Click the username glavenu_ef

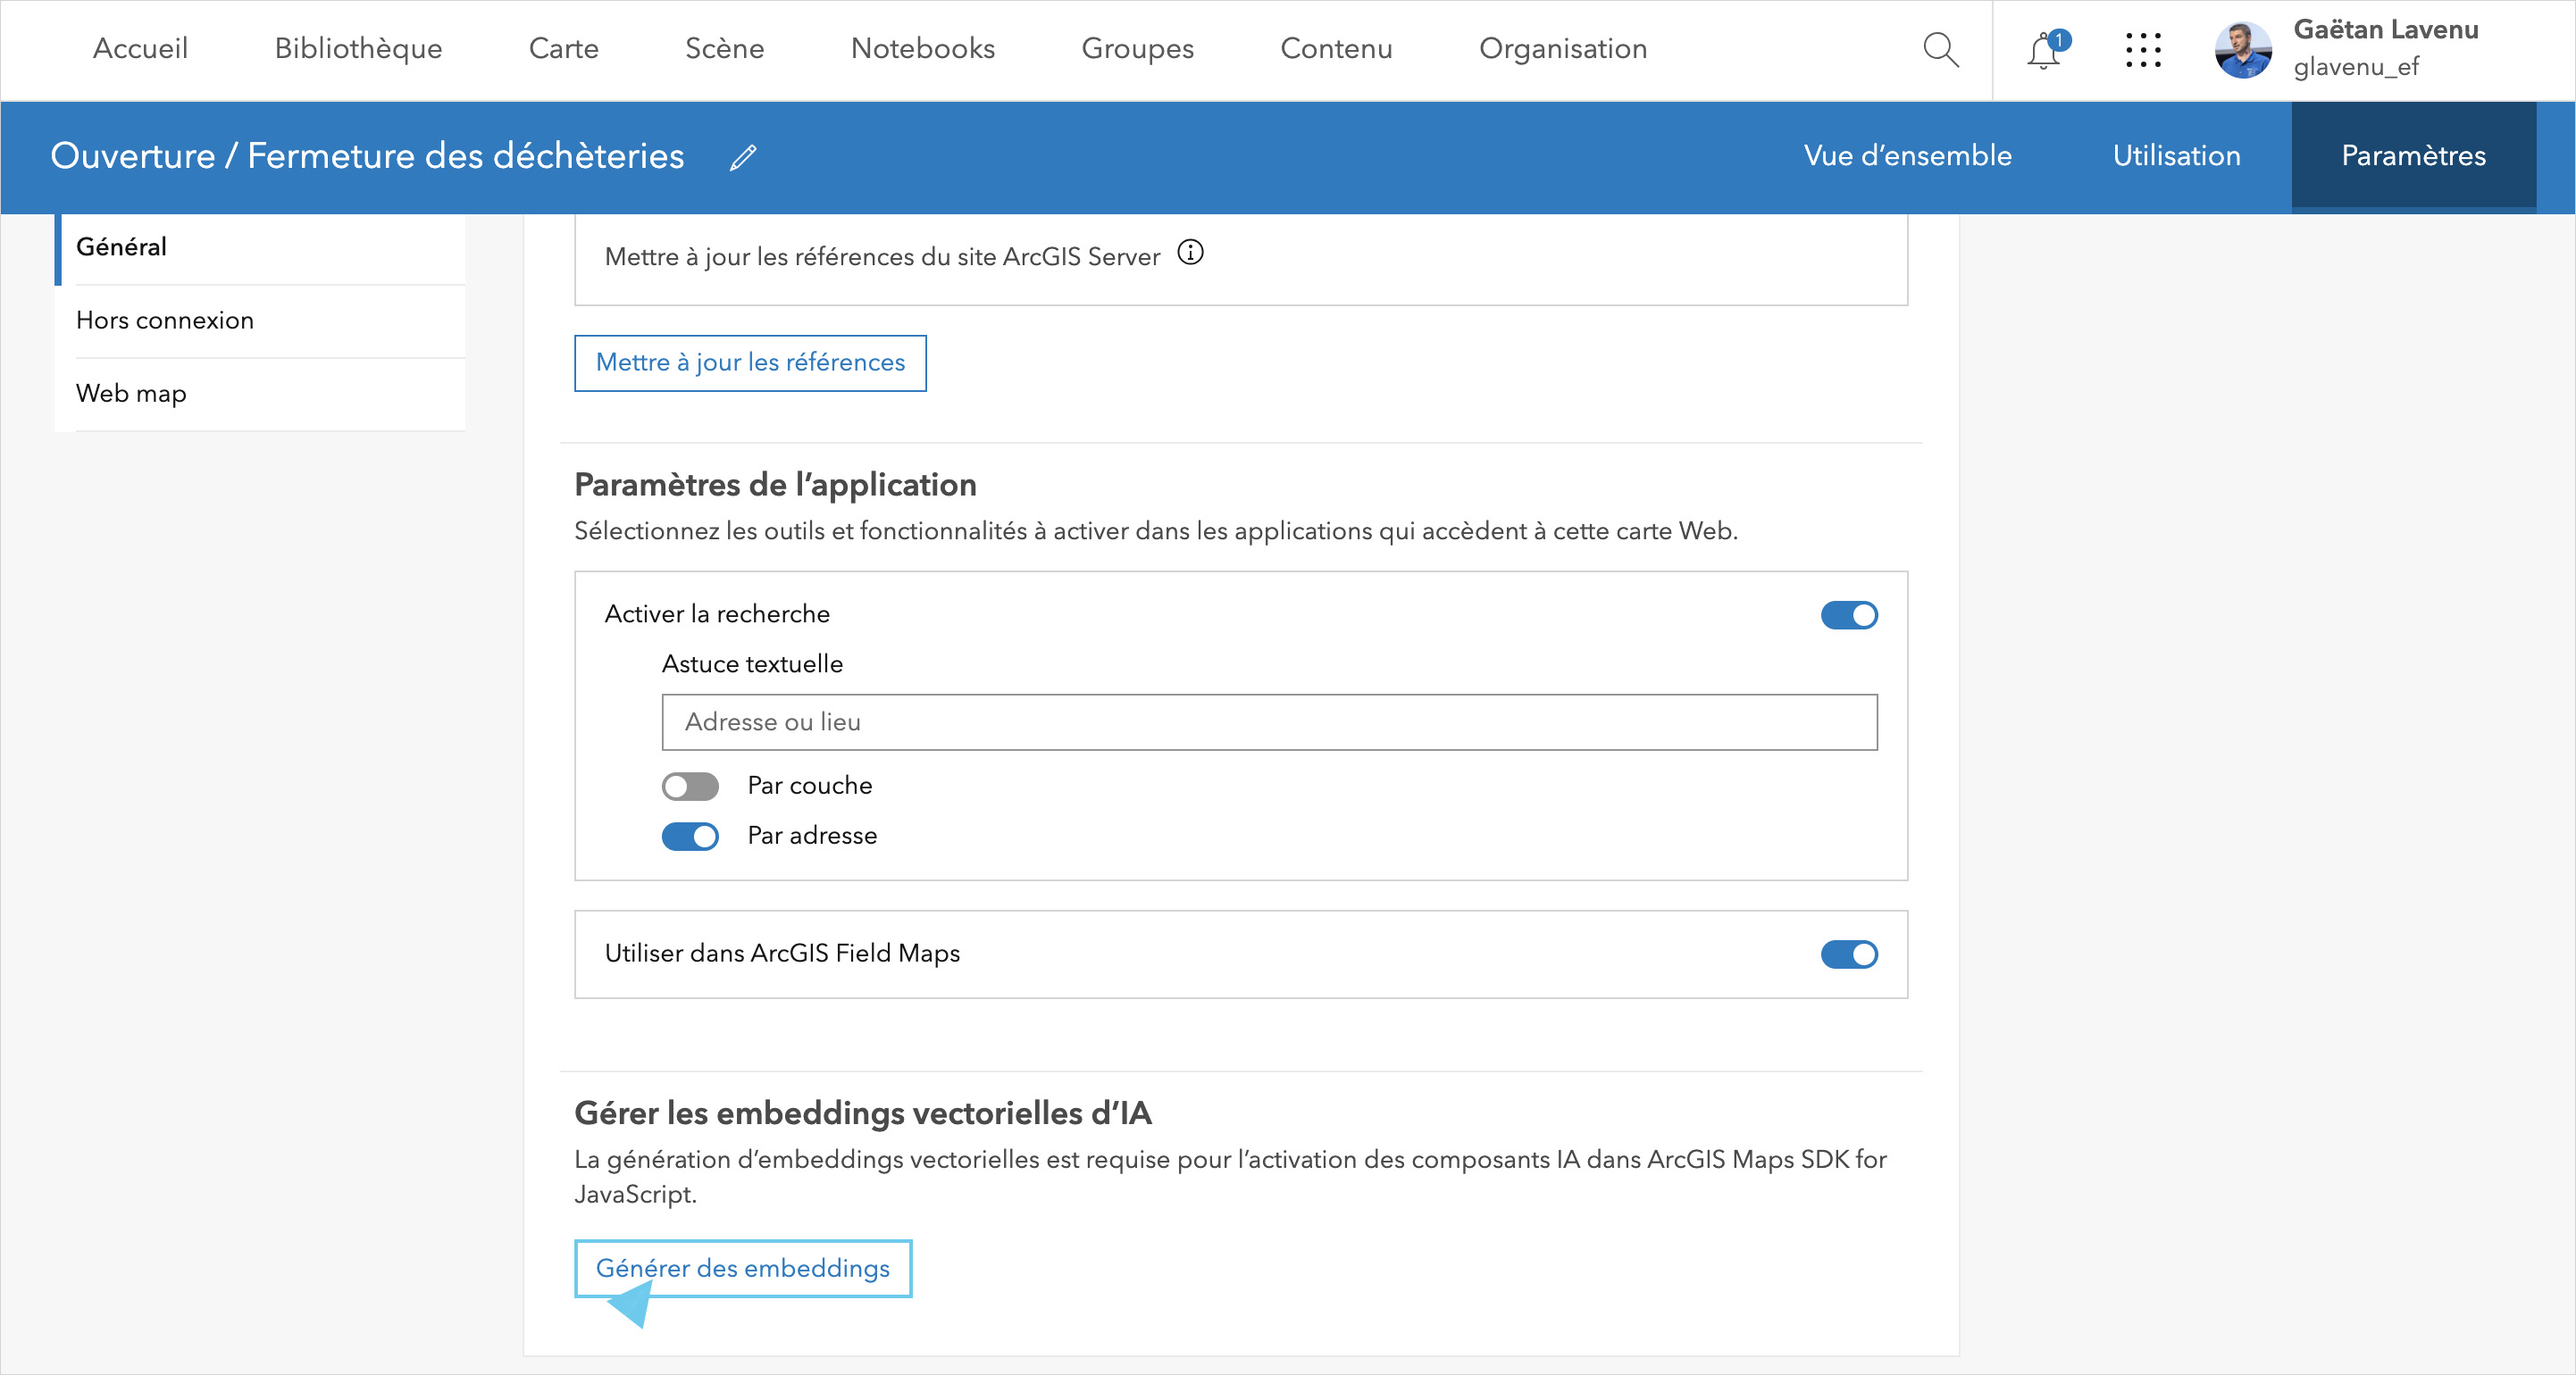click(2355, 67)
